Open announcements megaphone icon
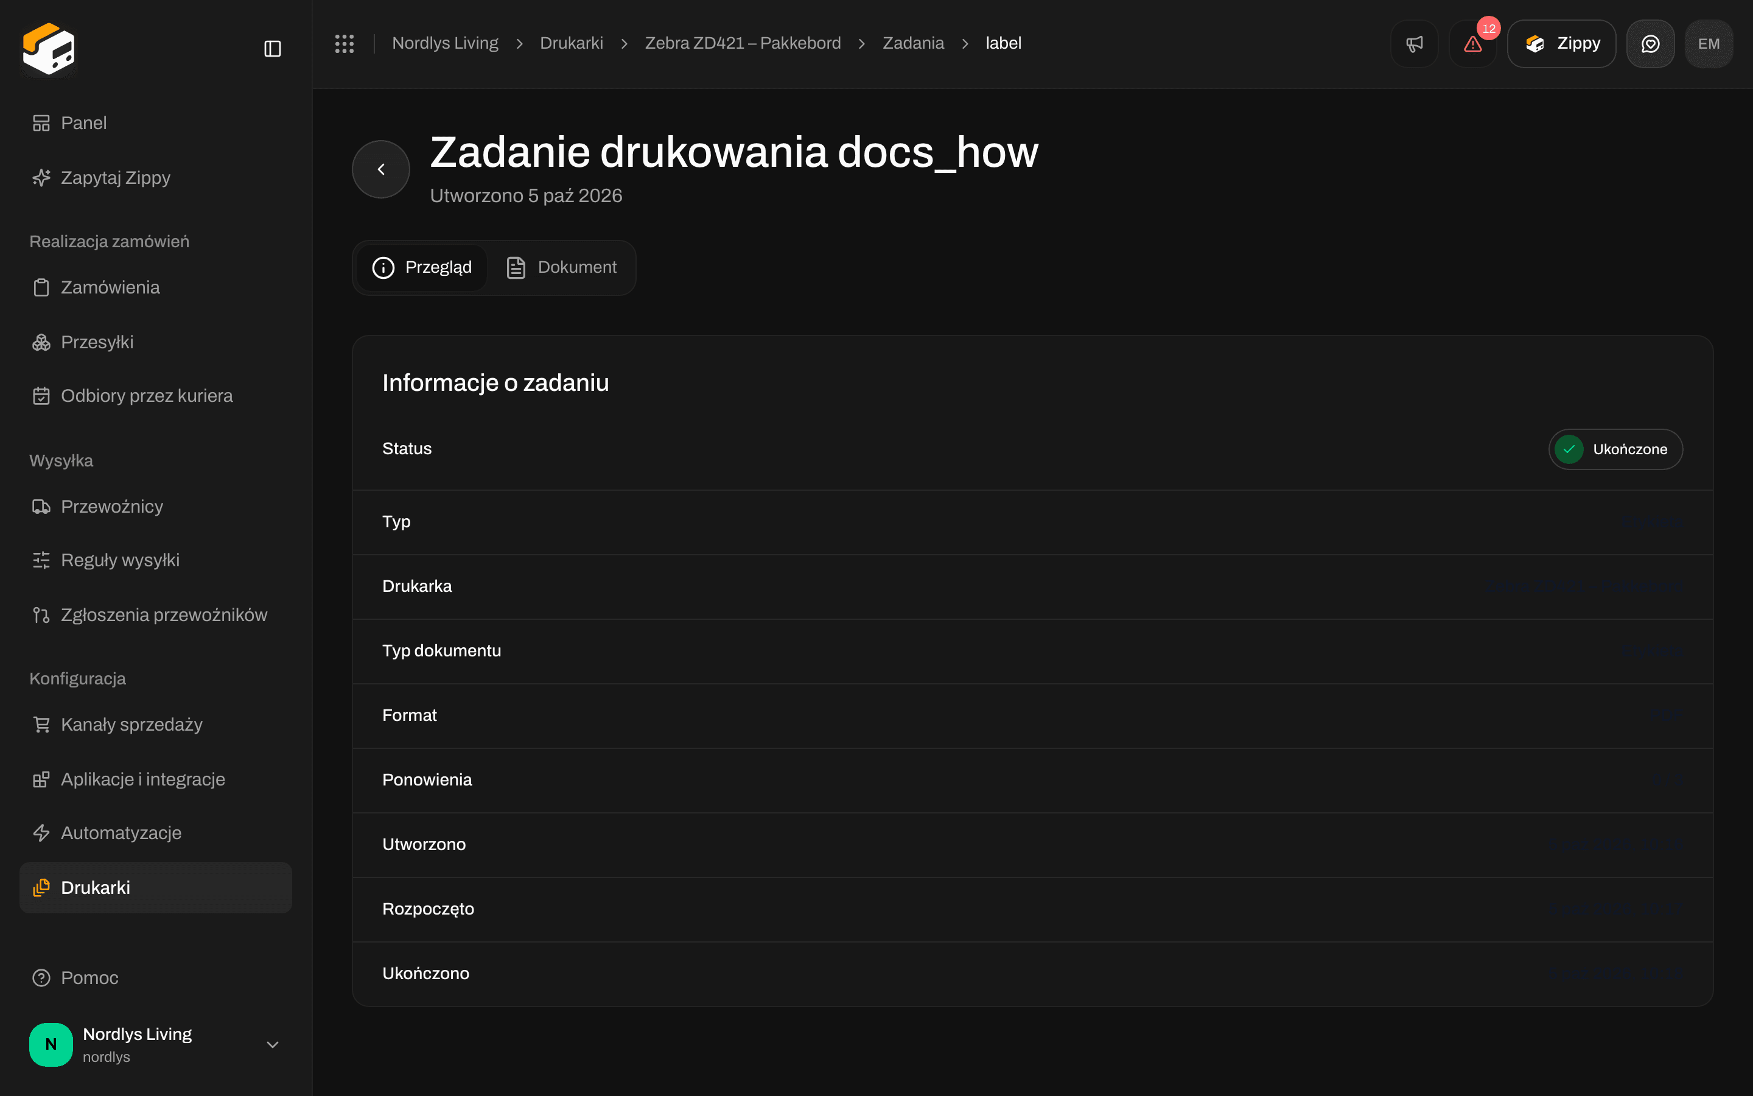 1414,43
